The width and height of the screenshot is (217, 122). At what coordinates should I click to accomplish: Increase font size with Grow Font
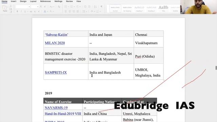pos(41,7)
